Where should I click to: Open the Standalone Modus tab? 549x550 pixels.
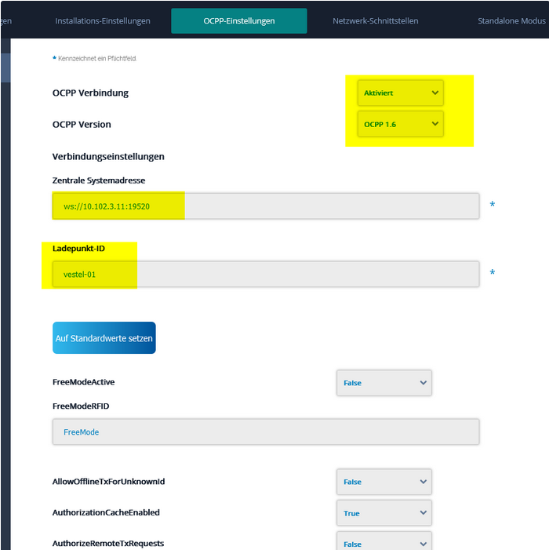click(x=511, y=21)
